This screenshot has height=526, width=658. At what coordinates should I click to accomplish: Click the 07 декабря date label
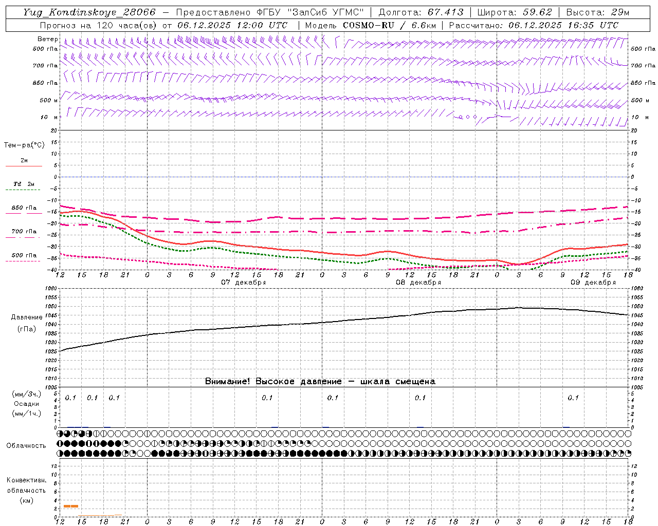pos(244,282)
